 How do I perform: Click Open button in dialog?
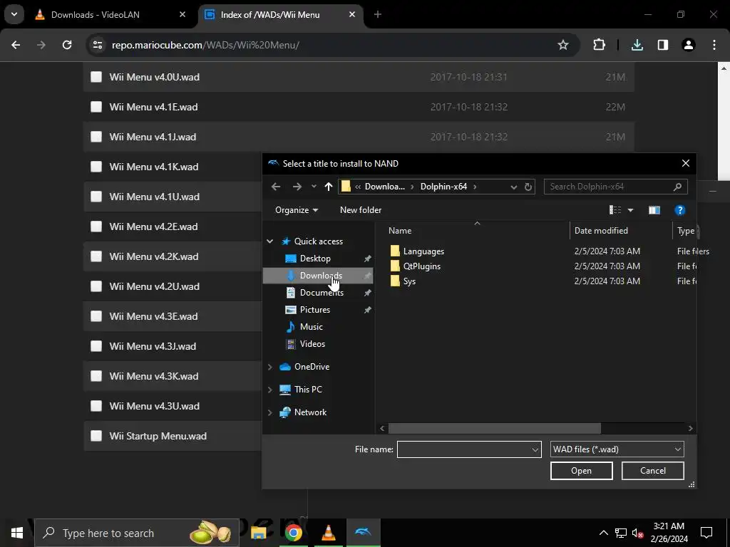pyautogui.click(x=581, y=471)
